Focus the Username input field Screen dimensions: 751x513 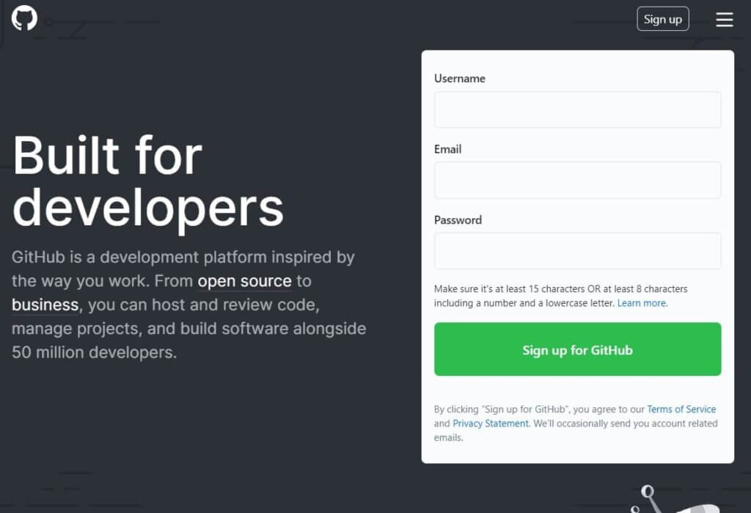click(578, 110)
